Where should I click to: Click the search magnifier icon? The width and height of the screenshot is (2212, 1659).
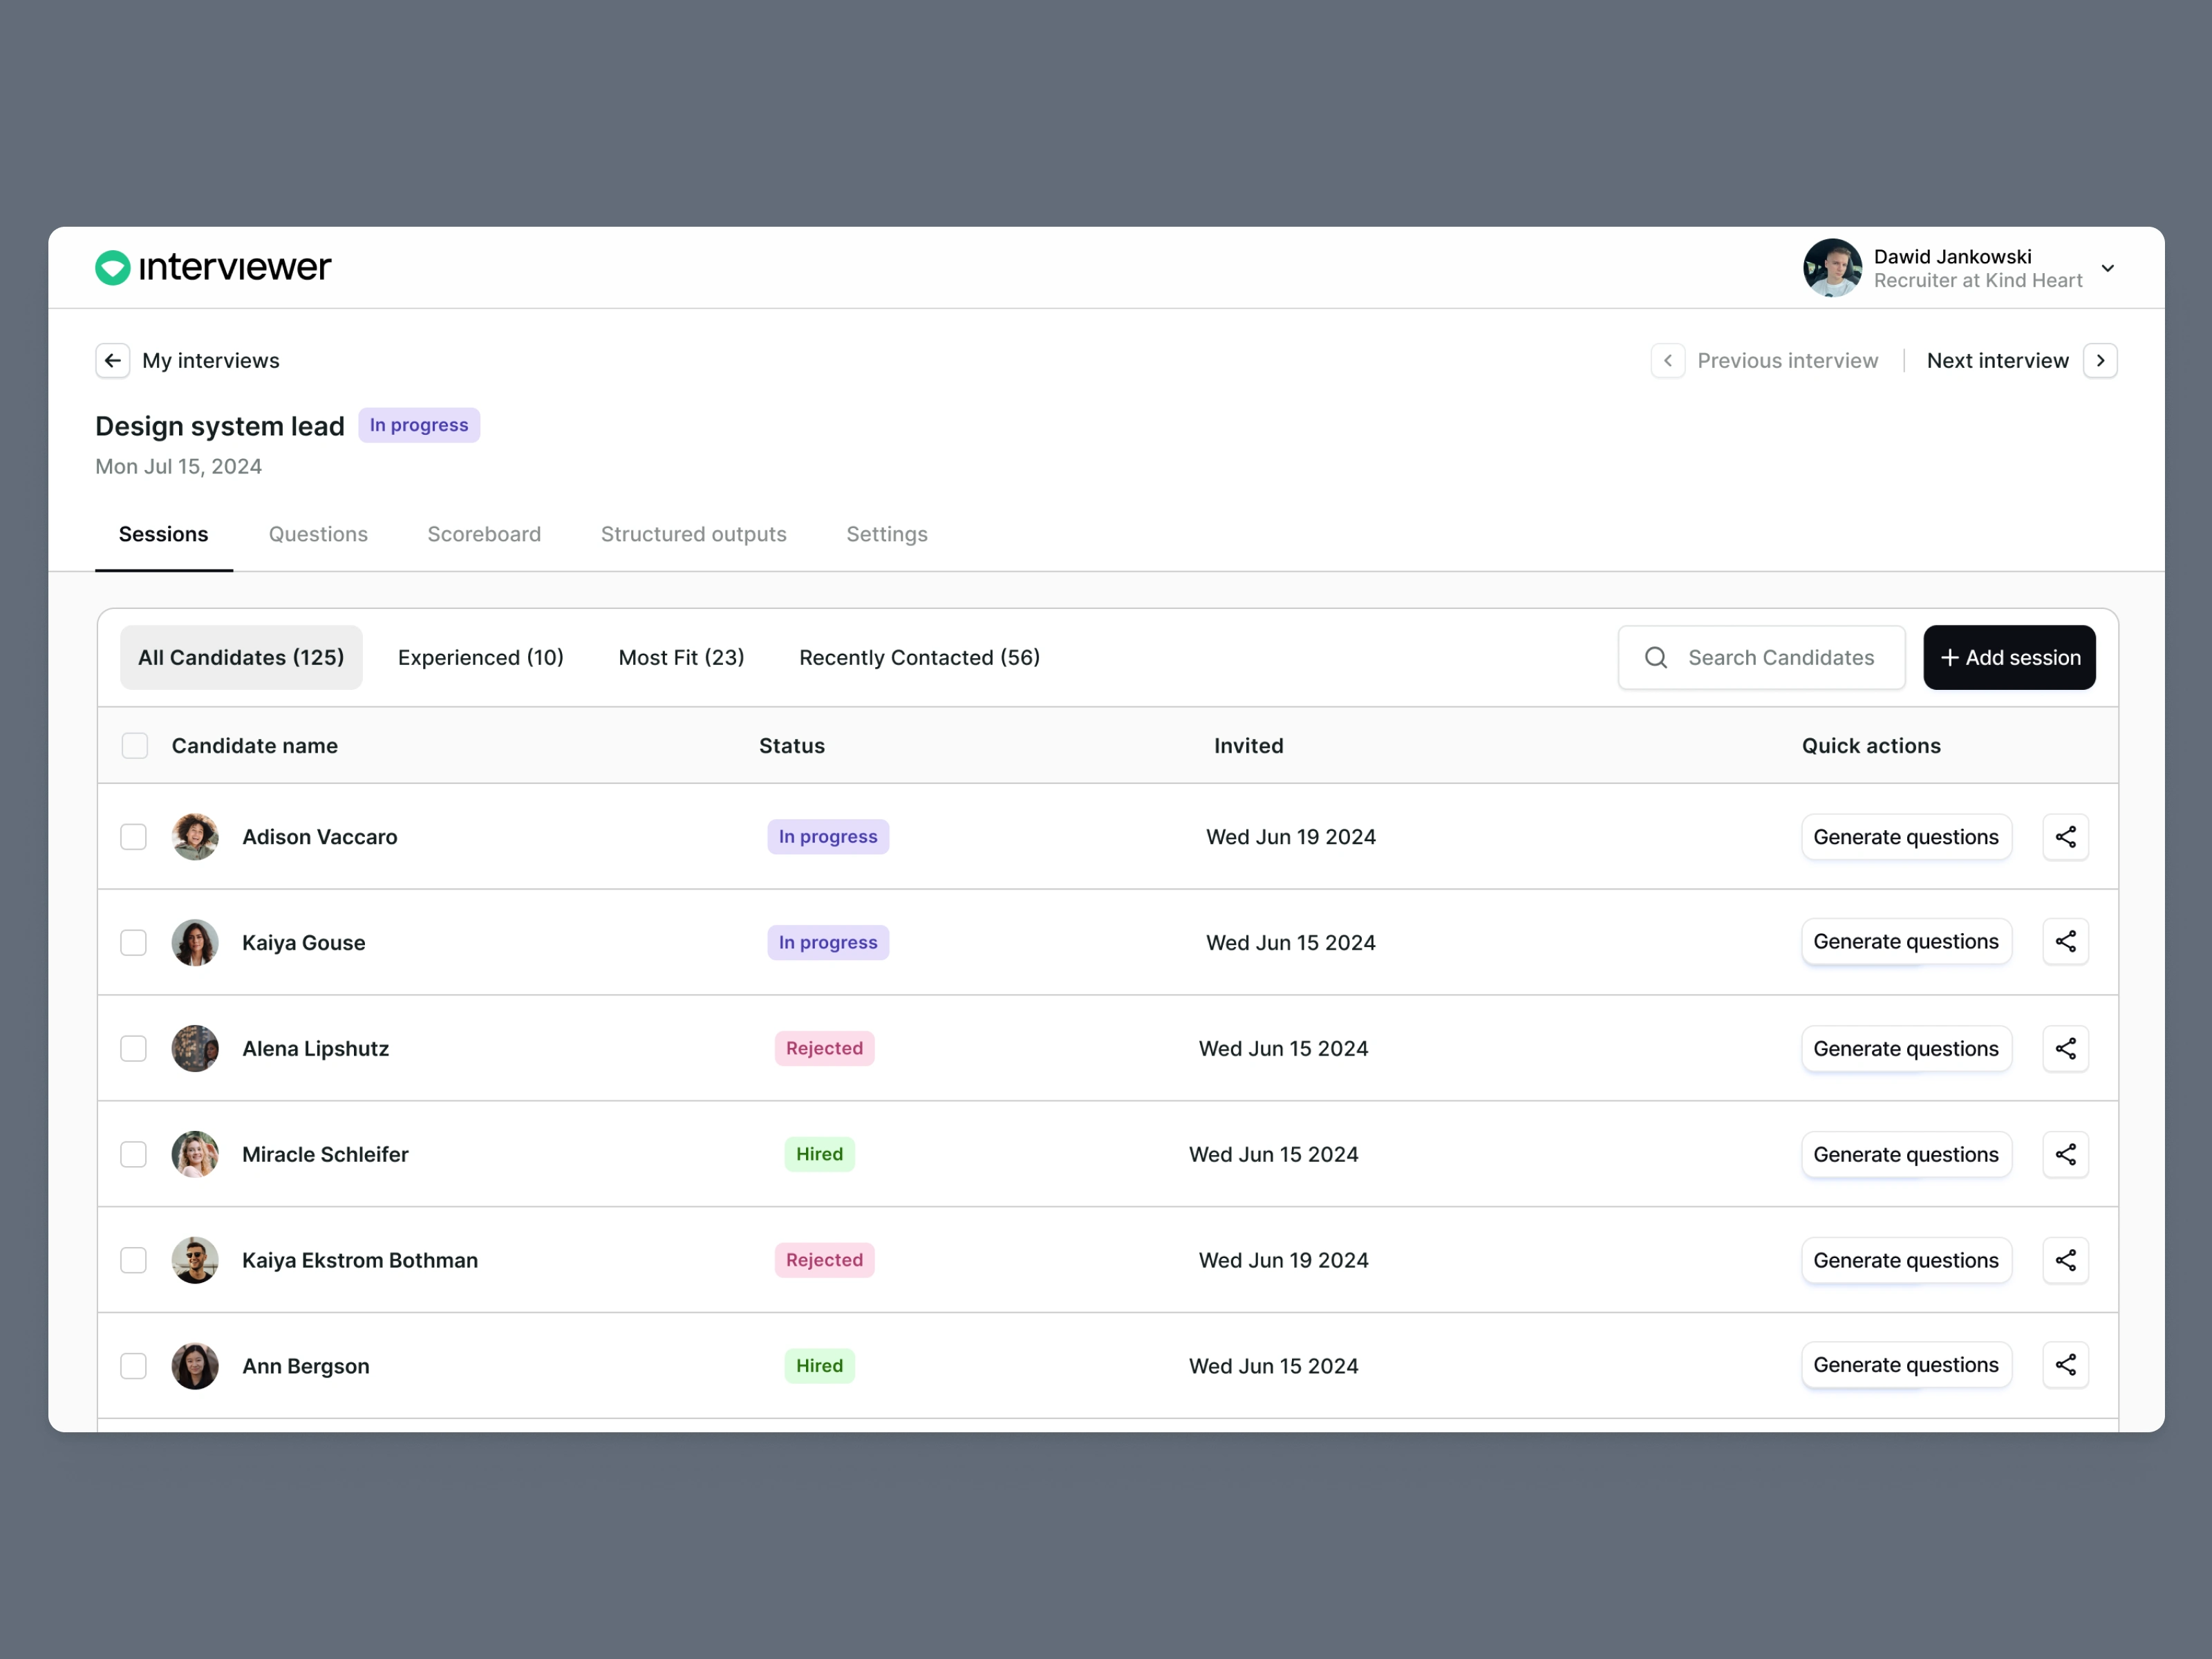1656,657
